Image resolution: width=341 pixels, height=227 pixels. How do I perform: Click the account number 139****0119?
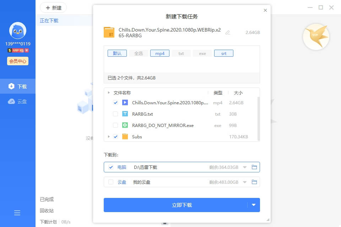click(x=18, y=44)
